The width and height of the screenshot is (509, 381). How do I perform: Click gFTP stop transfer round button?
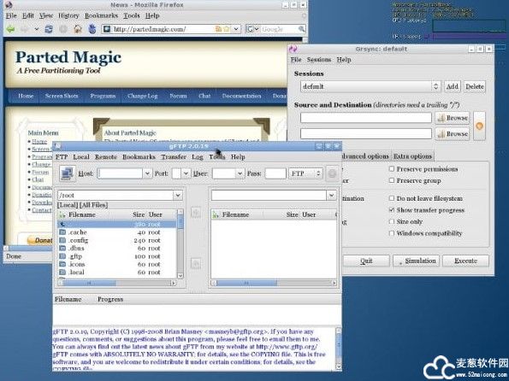click(x=332, y=173)
